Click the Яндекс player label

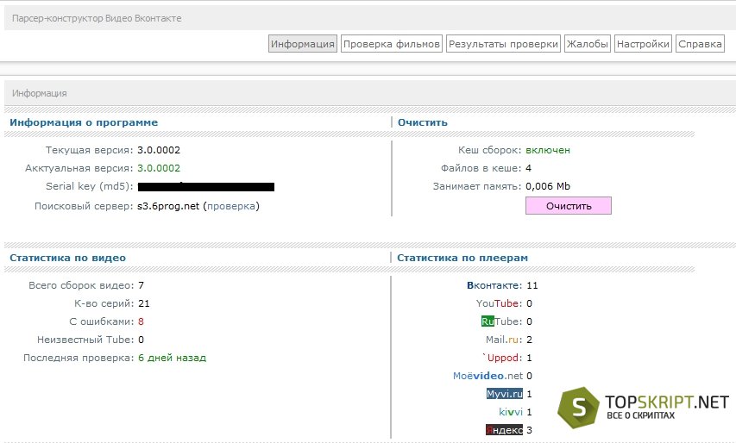coord(504,430)
